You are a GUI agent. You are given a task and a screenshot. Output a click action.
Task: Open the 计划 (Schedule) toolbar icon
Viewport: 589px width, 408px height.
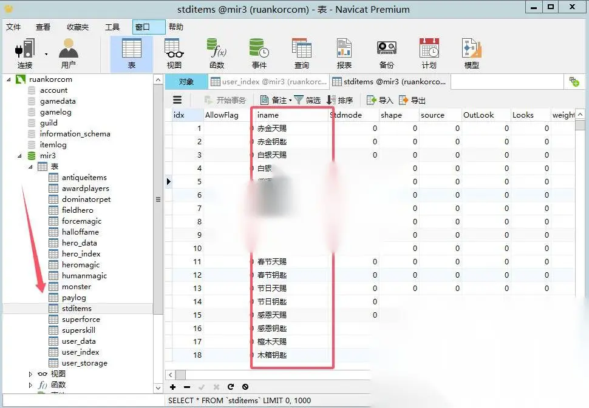(x=429, y=53)
